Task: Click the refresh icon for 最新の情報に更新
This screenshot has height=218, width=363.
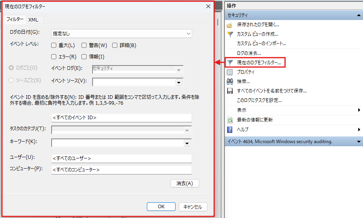Action: [x=230, y=120]
